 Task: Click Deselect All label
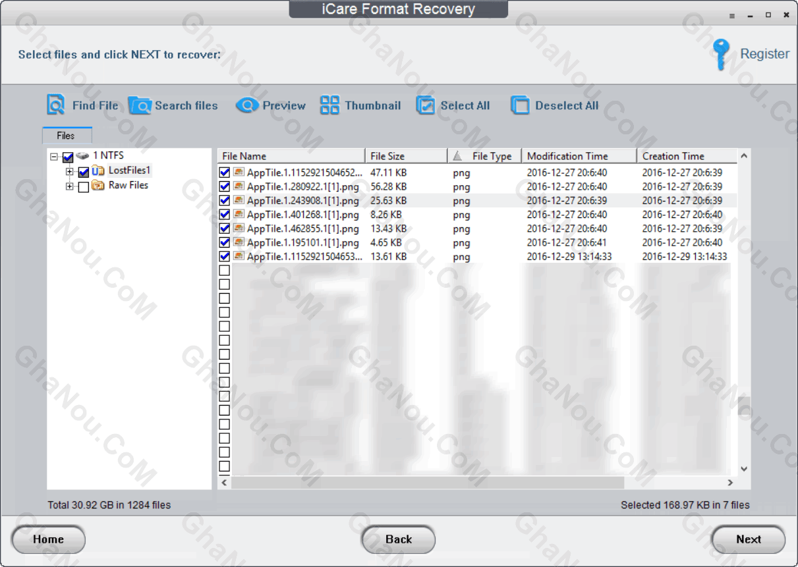coord(567,105)
